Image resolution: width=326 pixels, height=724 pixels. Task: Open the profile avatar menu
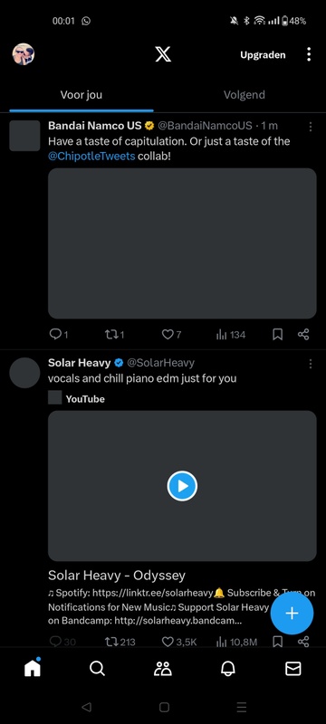(23, 54)
